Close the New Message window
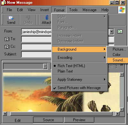The image size is (128, 125). pyautogui.click(x=123, y=3)
